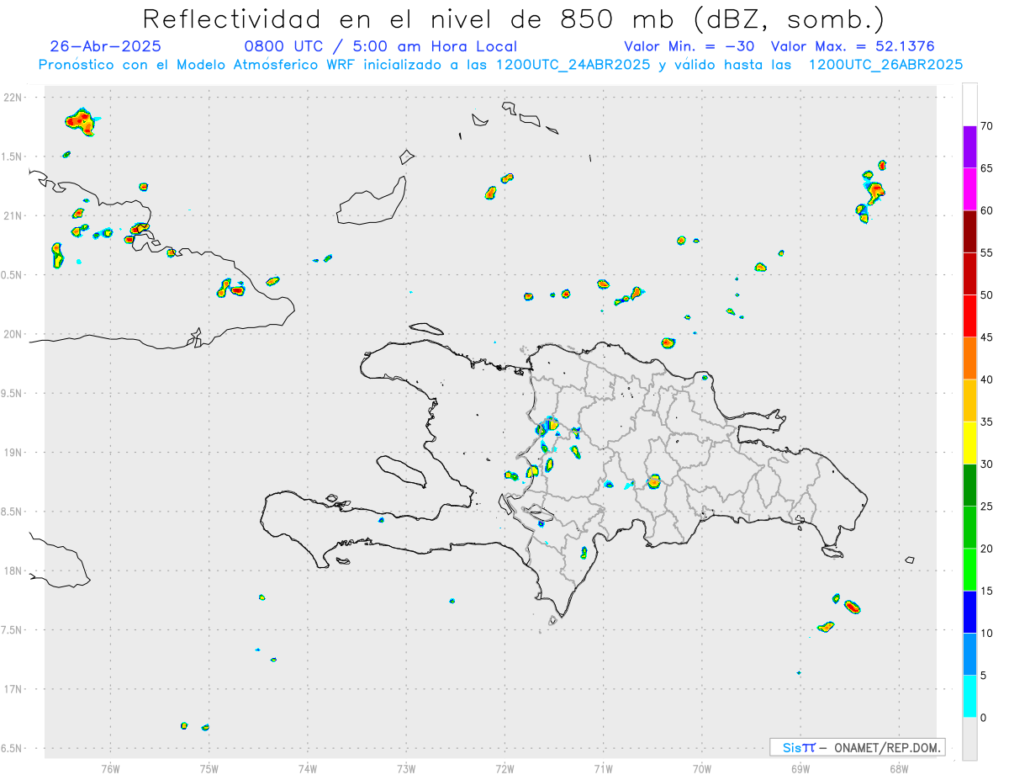Click the '74W' longitude axis label

[307, 768]
